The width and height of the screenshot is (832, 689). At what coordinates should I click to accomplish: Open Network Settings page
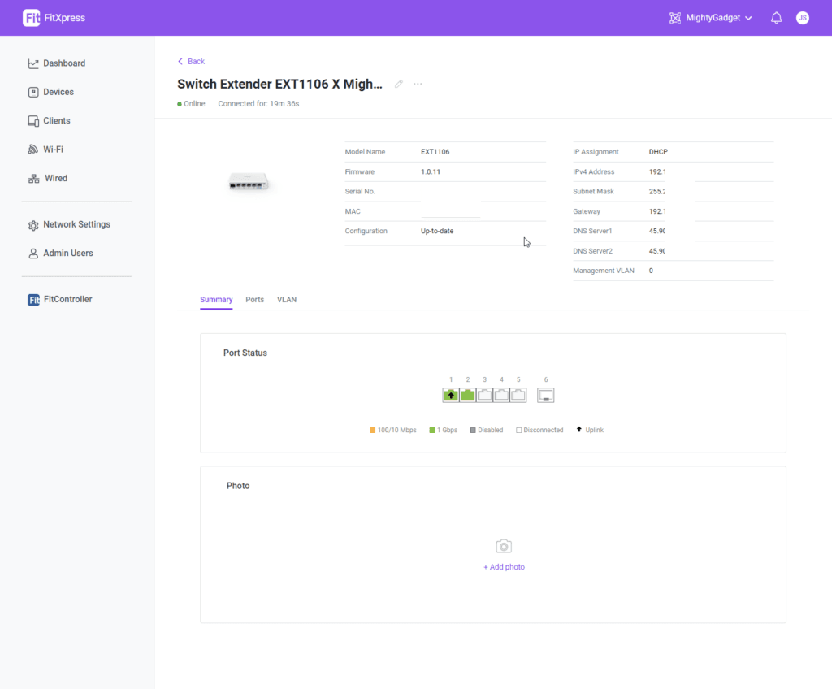point(76,224)
